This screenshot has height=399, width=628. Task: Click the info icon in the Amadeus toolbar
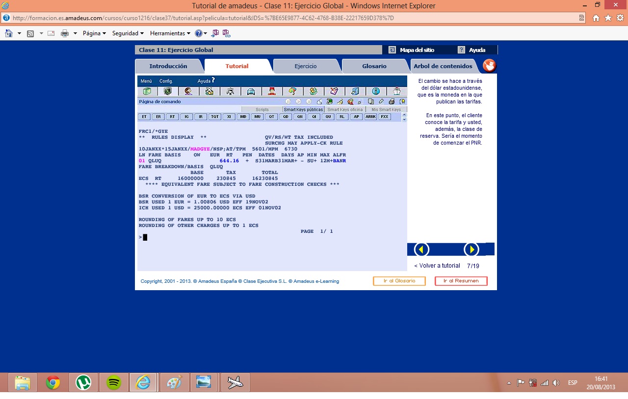pos(376,91)
